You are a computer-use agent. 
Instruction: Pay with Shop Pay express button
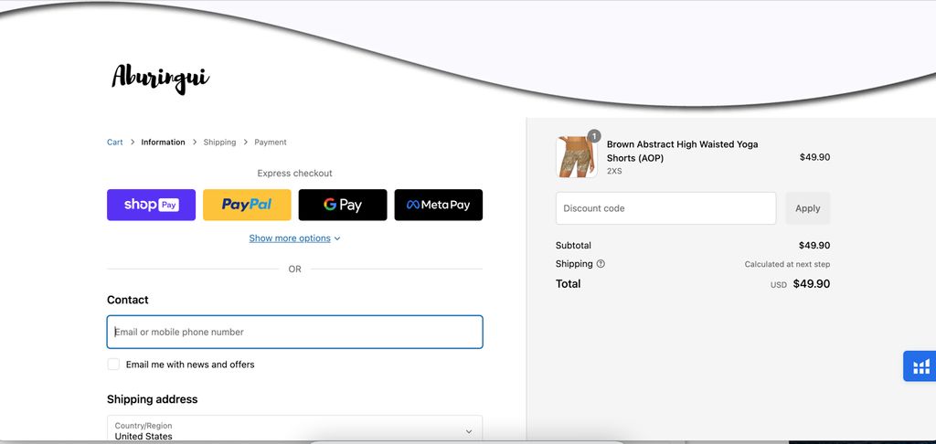tap(151, 205)
